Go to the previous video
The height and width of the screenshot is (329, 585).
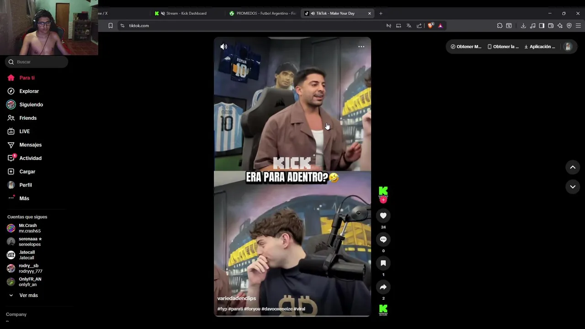[572, 168]
